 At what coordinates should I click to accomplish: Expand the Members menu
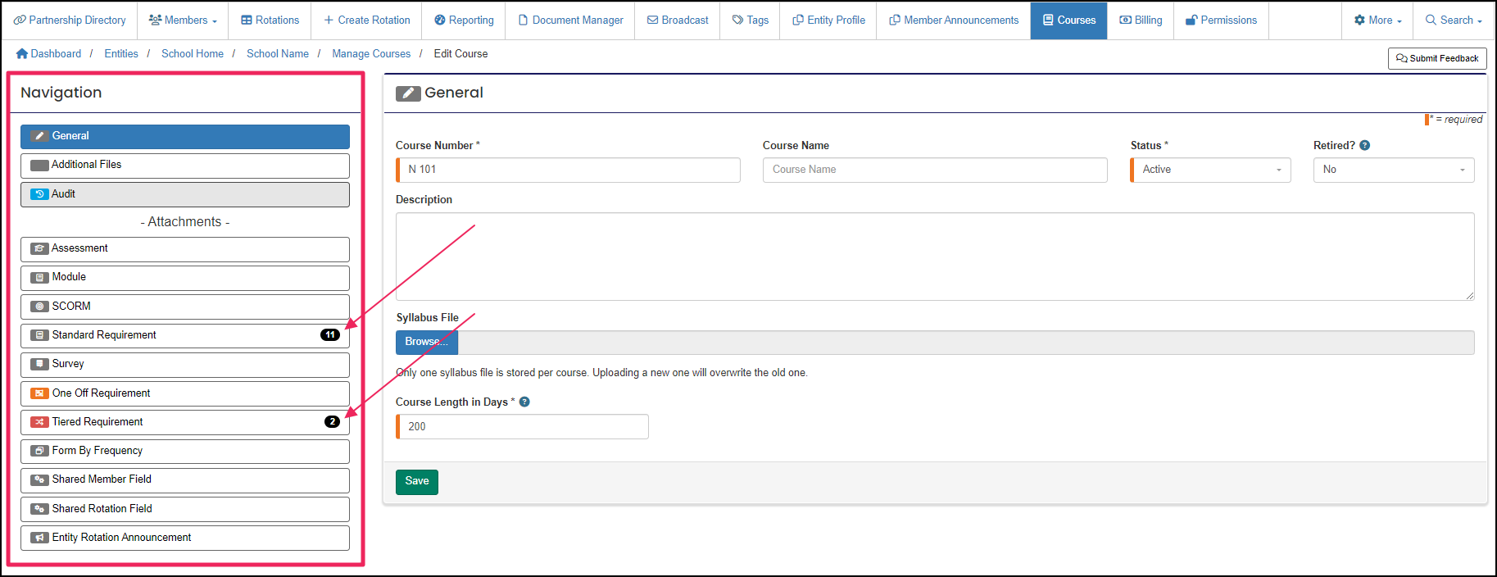click(x=183, y=20)
